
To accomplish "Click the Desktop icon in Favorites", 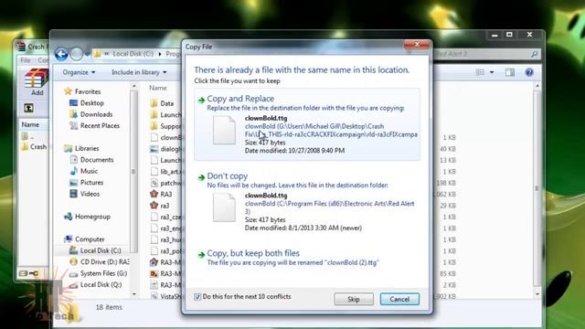I will (73, 103).
